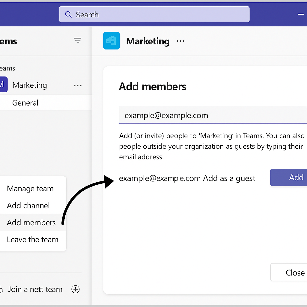This screenshot has height=307, width=307.
Task: Select the example@example.com Add as a guest suggestion
Action: pos(187,178)
